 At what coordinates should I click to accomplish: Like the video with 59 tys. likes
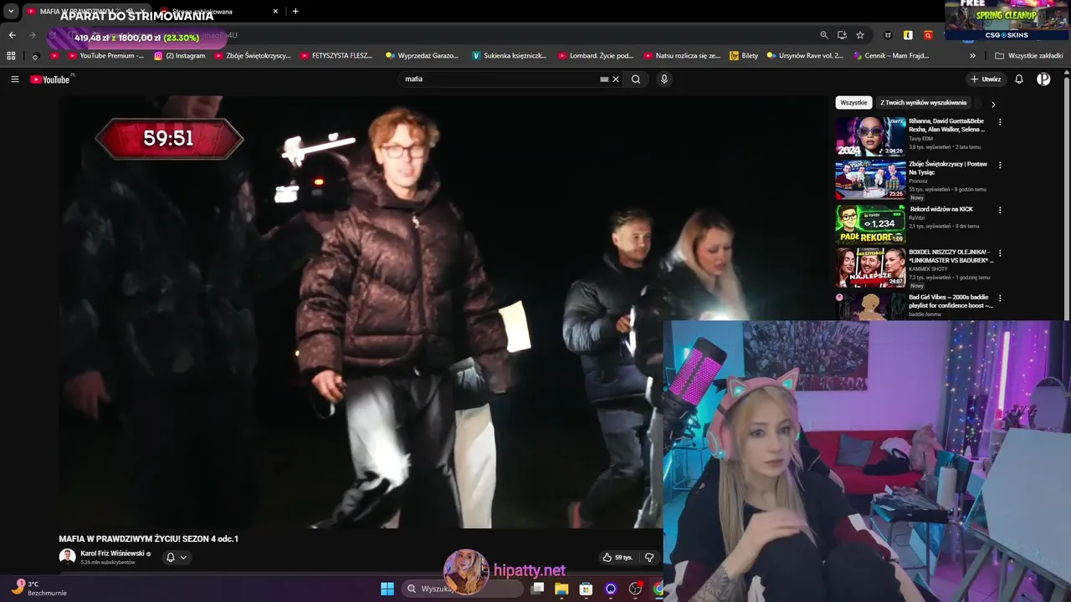click(617, 558)
